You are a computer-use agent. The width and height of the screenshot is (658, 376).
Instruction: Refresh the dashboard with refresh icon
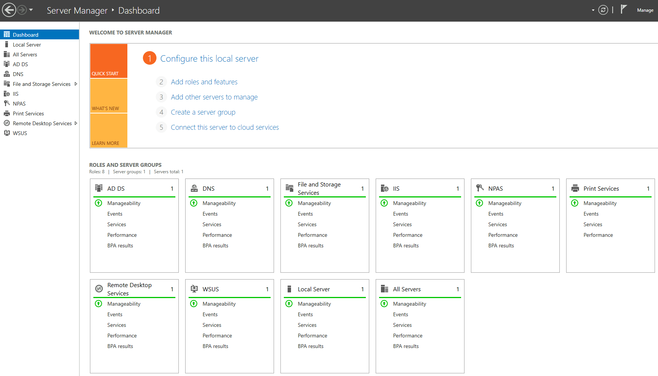coord(603,10)
